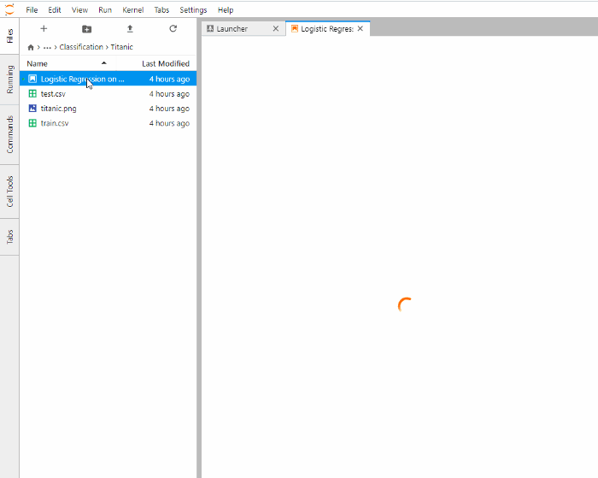This screenshot has width=598, height=478.
Task: Open the Kernel menu
Action: click(x=132, y=10)
